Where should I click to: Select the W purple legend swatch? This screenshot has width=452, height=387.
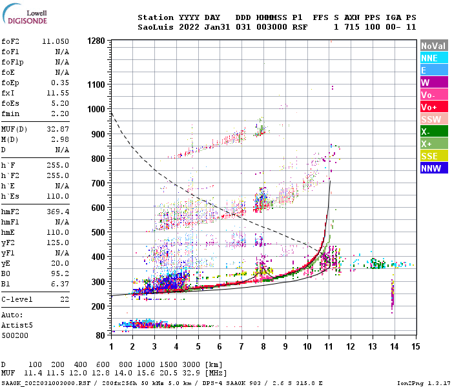[434, 83]
